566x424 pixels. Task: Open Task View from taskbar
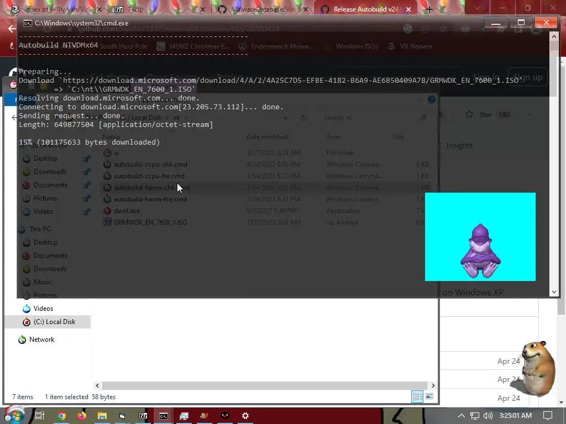pyautogui.click(x=40, y=416)
